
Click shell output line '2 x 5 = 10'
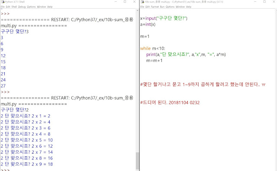tap(27, 140)
